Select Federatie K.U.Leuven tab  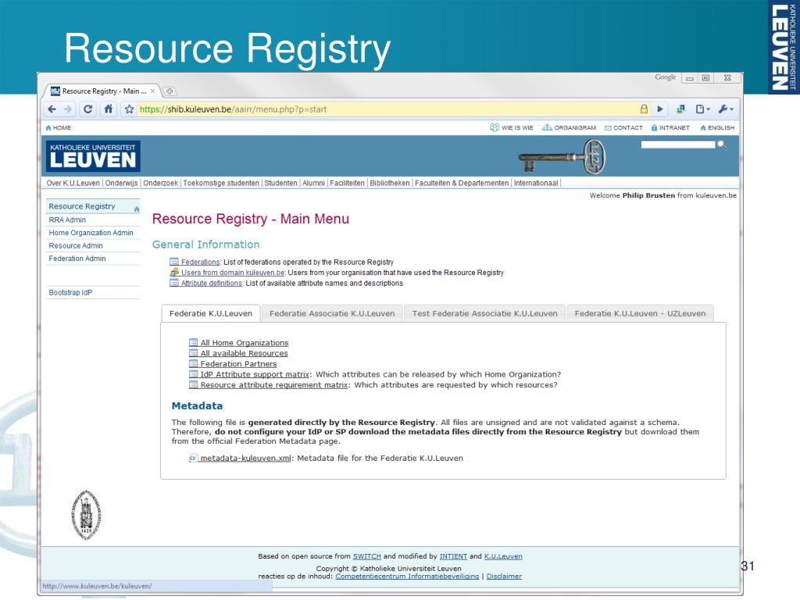(211, 313)
